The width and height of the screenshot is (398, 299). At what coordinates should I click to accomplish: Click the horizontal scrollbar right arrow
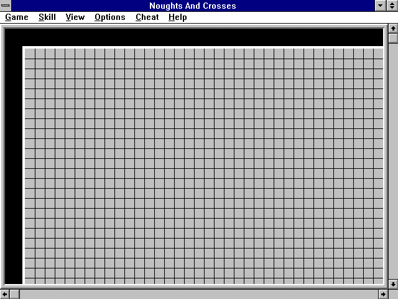384,295
